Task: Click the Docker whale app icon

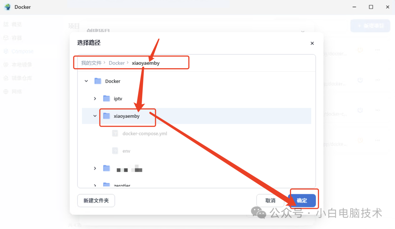Action: (x=8, y=7)
